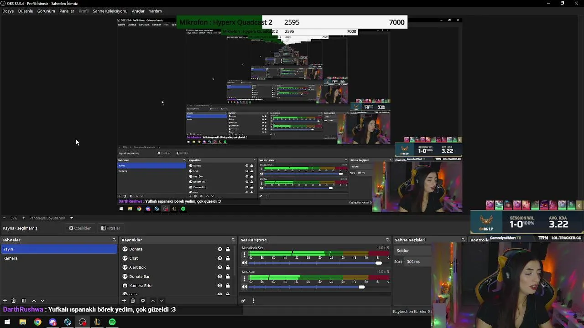
Task: Unlock the Chat source
Action: (228, 258)
